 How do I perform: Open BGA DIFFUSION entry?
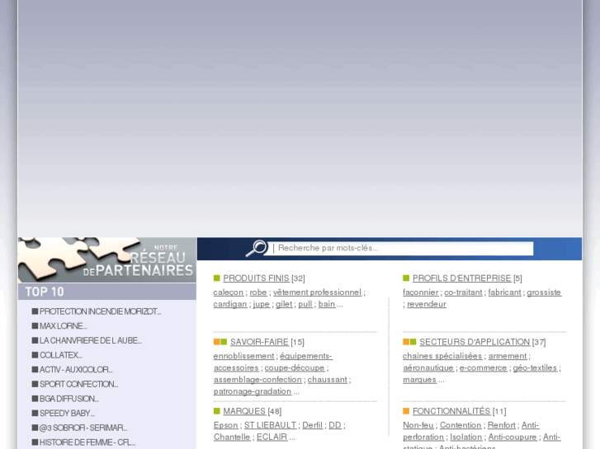coord(69,399)
